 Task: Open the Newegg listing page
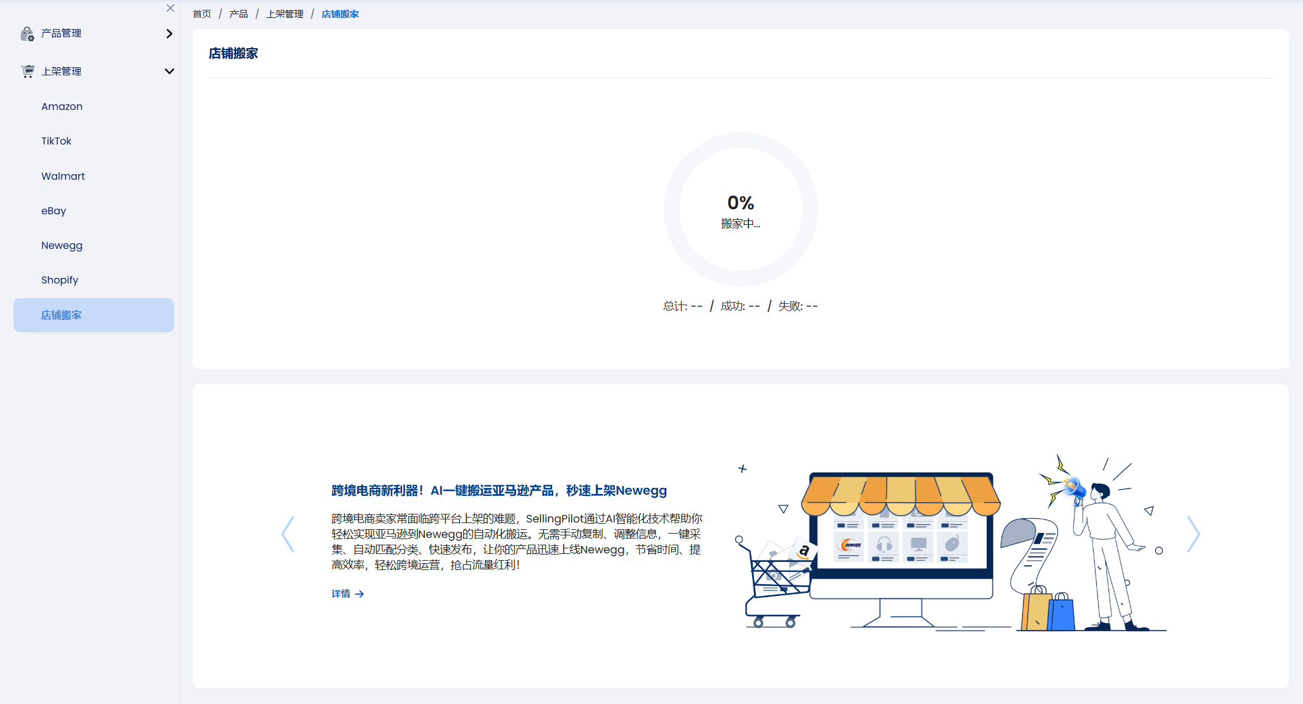(62, 245)
